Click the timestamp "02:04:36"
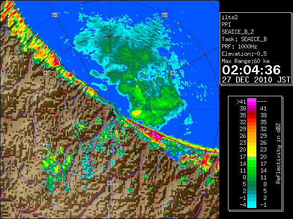 (251, 70)
